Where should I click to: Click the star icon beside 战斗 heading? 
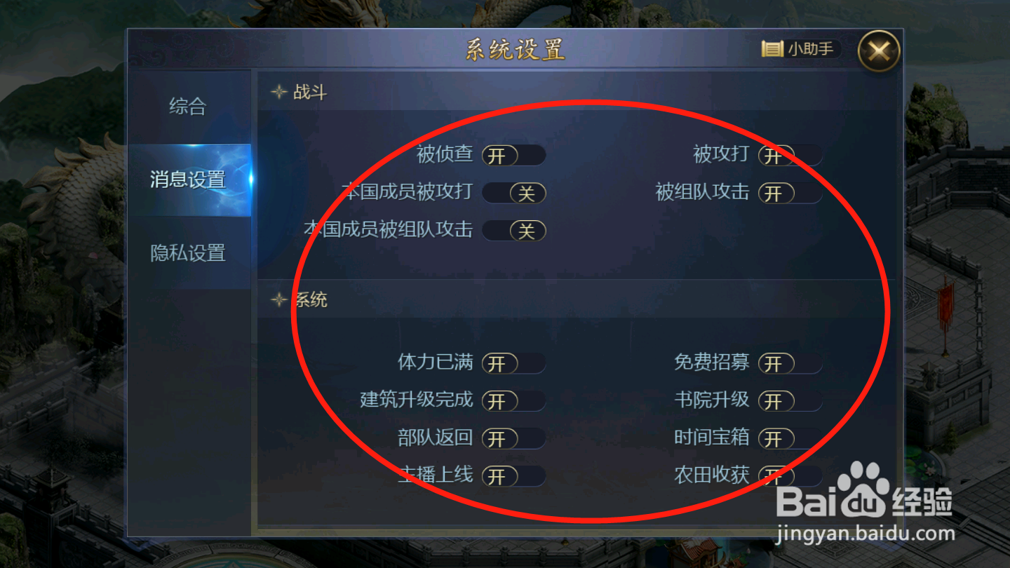(x=280, y=92)
